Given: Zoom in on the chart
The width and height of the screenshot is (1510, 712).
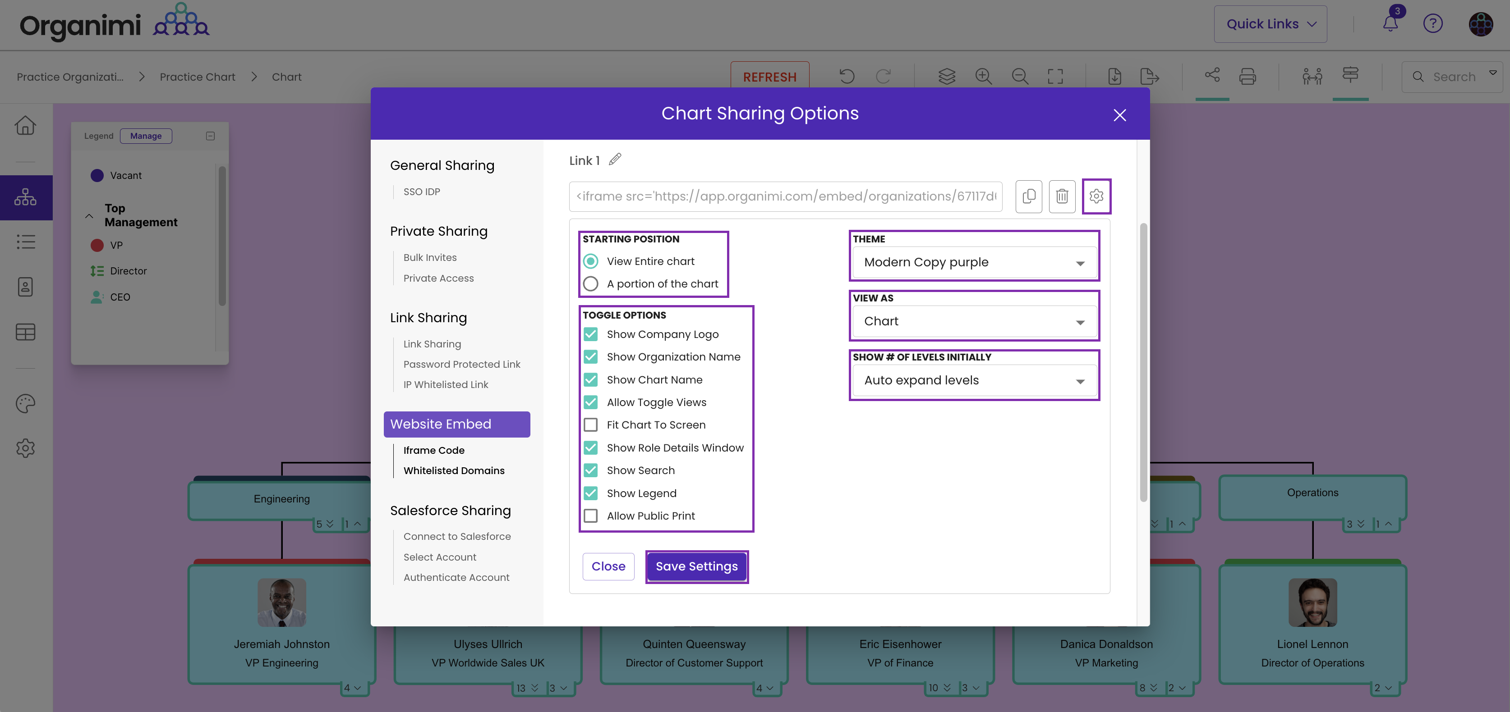Looking at the screenshot, I should (983, 77).
